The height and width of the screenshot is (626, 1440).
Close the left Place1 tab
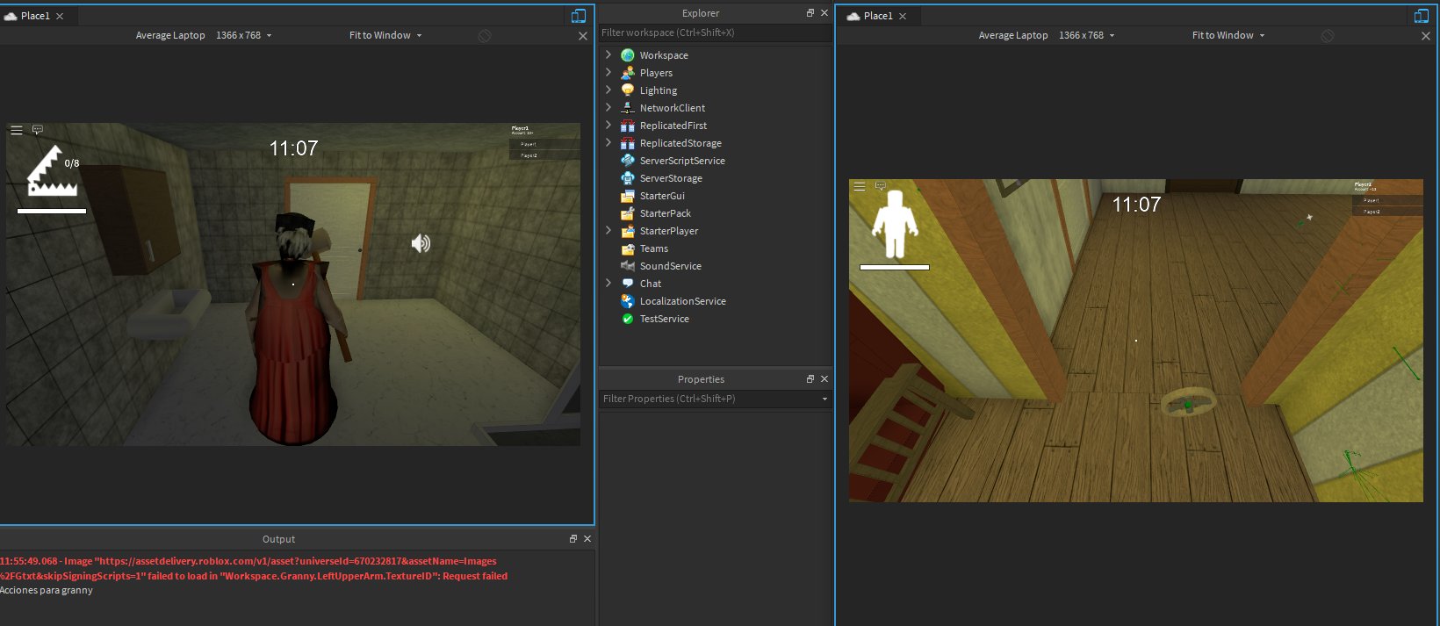60,16
